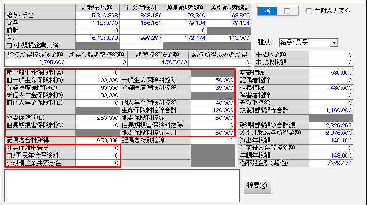Click the large memo text area
This screenshot has height=205, width=367.
[121, 186]
